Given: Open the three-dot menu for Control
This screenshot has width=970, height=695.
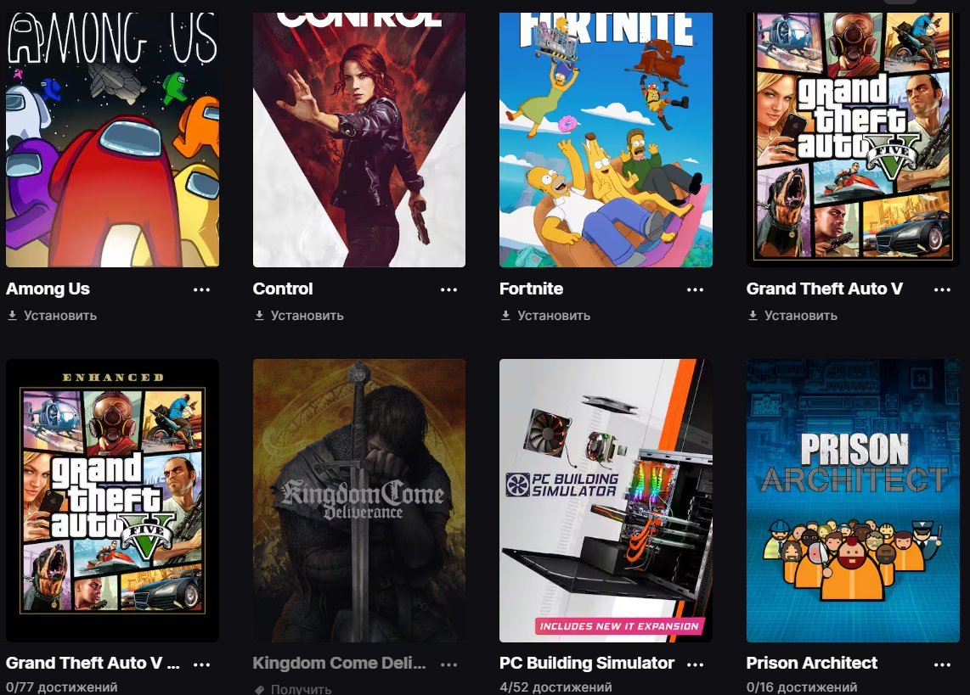Looking at the screenshot, I should pos(448,289).
